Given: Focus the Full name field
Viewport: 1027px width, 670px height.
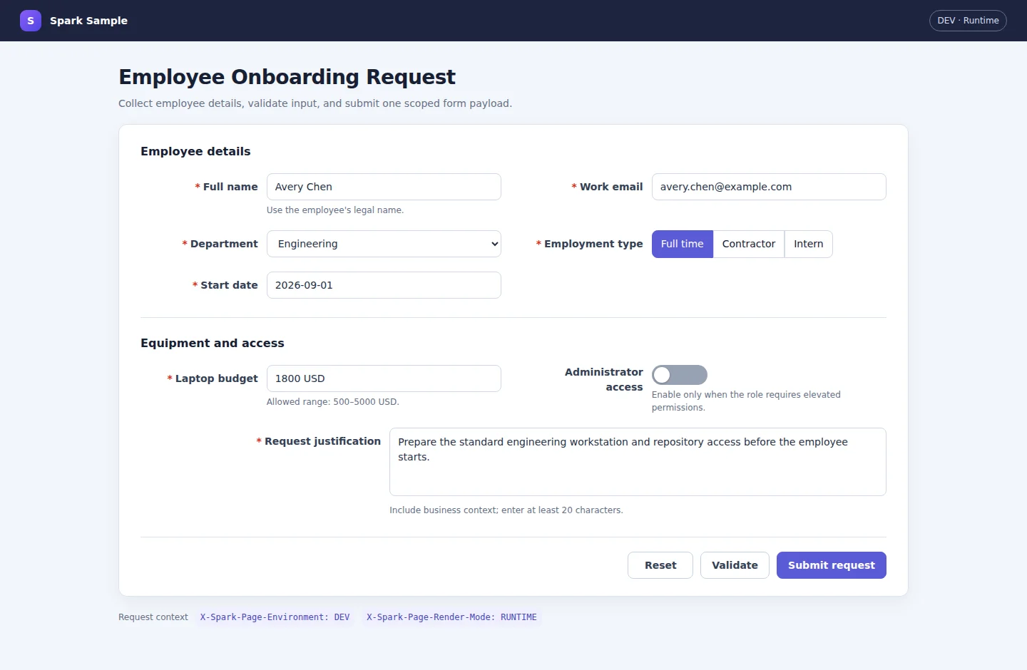Looking at the screenshot, I should [384, 187].
